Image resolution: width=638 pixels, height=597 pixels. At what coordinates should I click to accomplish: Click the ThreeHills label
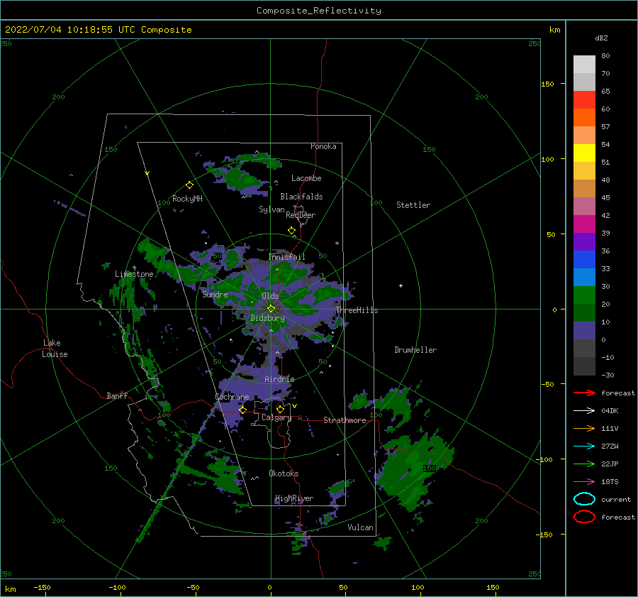(x=357, y=310)
